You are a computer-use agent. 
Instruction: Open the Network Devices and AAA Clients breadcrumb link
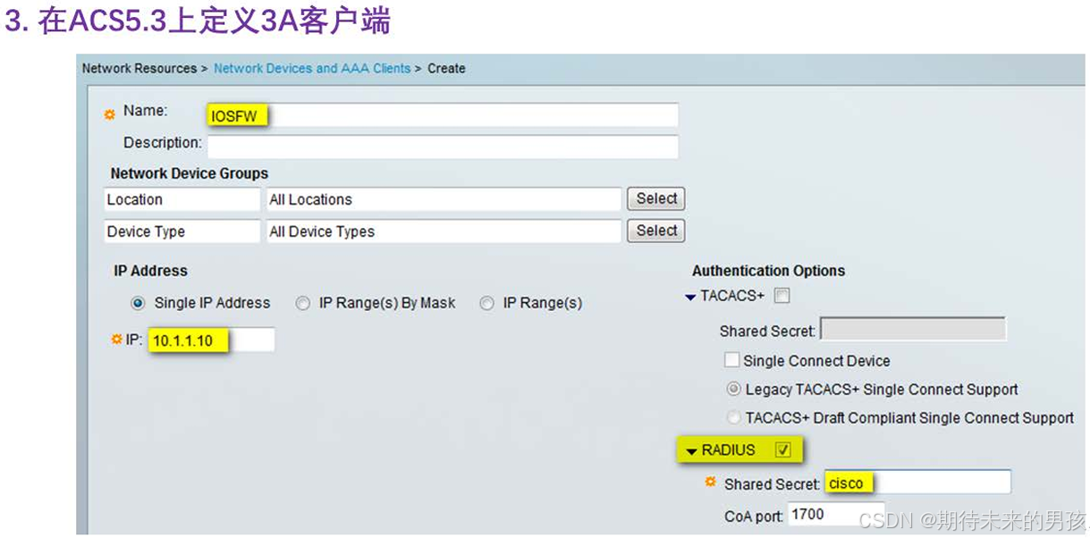312,68
